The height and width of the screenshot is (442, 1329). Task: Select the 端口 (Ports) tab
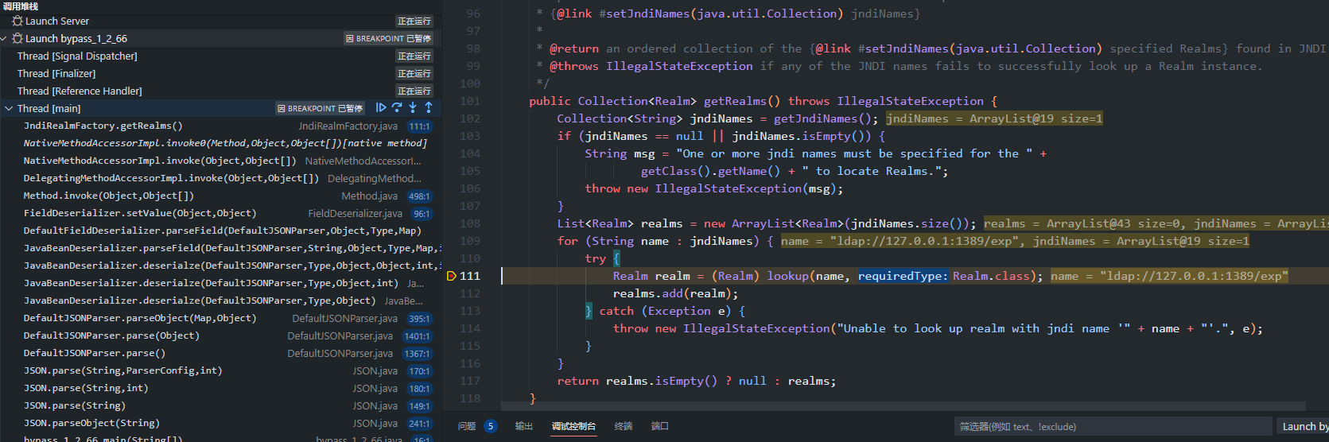(659, 427)
